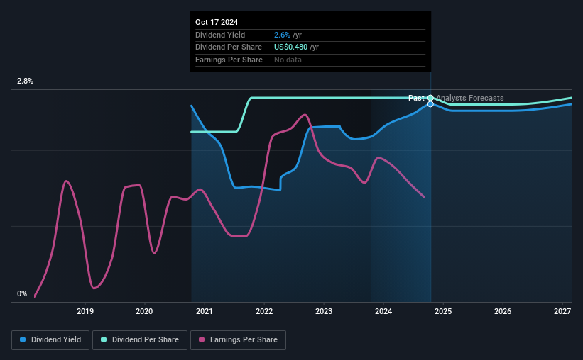Click the 'Analysts Forecasts' label
This screenshot has height=360, width=583.
(x=470, y=98)
